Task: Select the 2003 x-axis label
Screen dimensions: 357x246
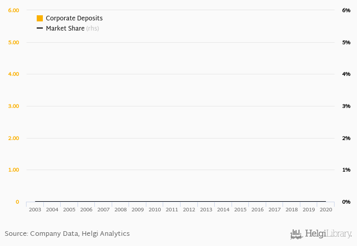Action: (35, 210)
